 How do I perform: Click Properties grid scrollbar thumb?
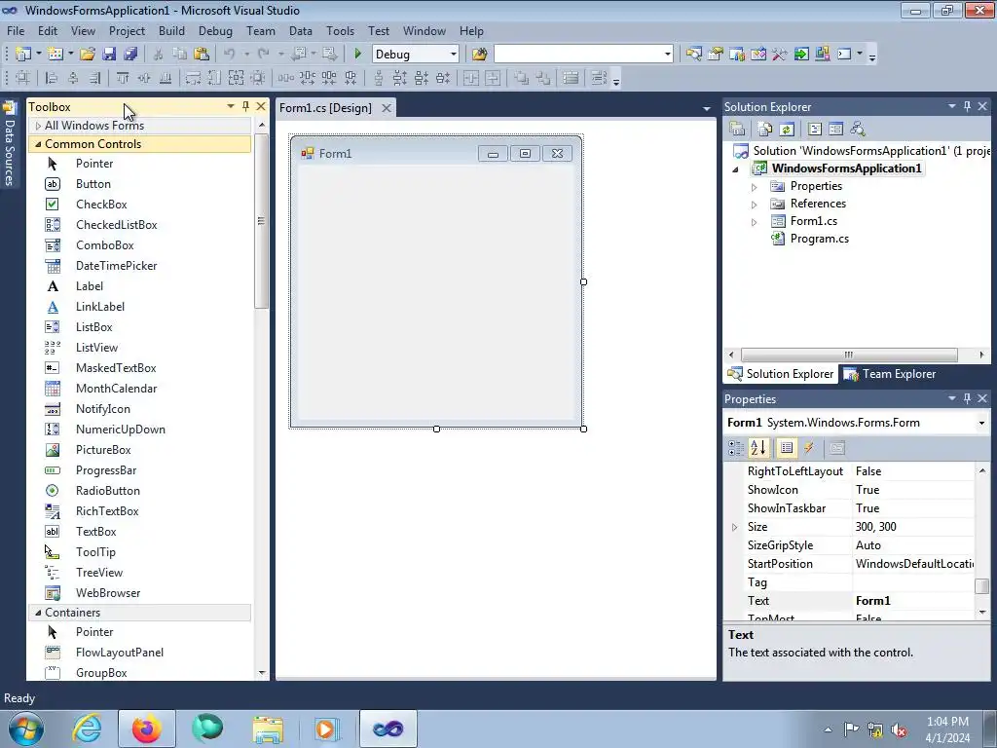(982, 585)
